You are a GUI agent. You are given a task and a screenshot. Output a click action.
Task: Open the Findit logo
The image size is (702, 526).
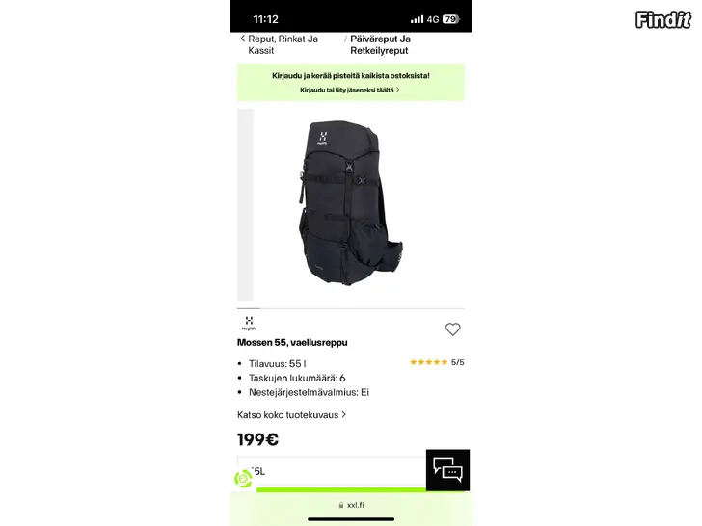(662, 19)
